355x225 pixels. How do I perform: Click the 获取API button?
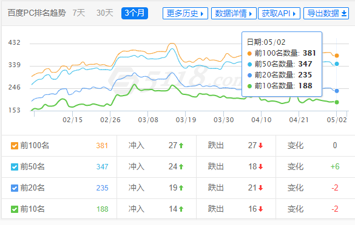pos(279,13)
